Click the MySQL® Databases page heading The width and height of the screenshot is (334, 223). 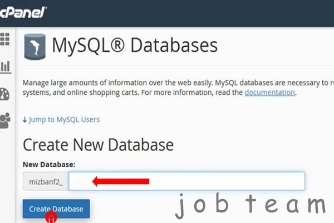point(134,46)
